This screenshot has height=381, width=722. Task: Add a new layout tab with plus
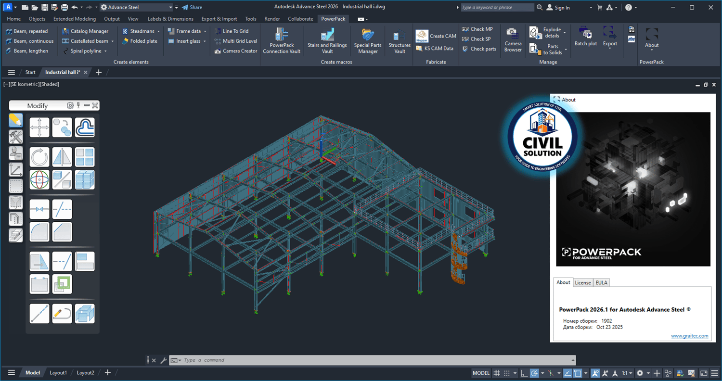pos(108,373)
